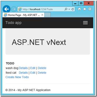Expand the hamburger navigation menu
Viewport: 97px width, 97px height.
coord(85,23)
